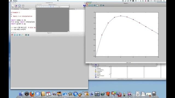Screen dimensions: 175x98
Task: Select the Zoom tool in Figure 2 toolbar
Action: 22,35
